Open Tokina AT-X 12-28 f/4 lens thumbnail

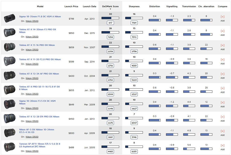[x=10, y=118]
